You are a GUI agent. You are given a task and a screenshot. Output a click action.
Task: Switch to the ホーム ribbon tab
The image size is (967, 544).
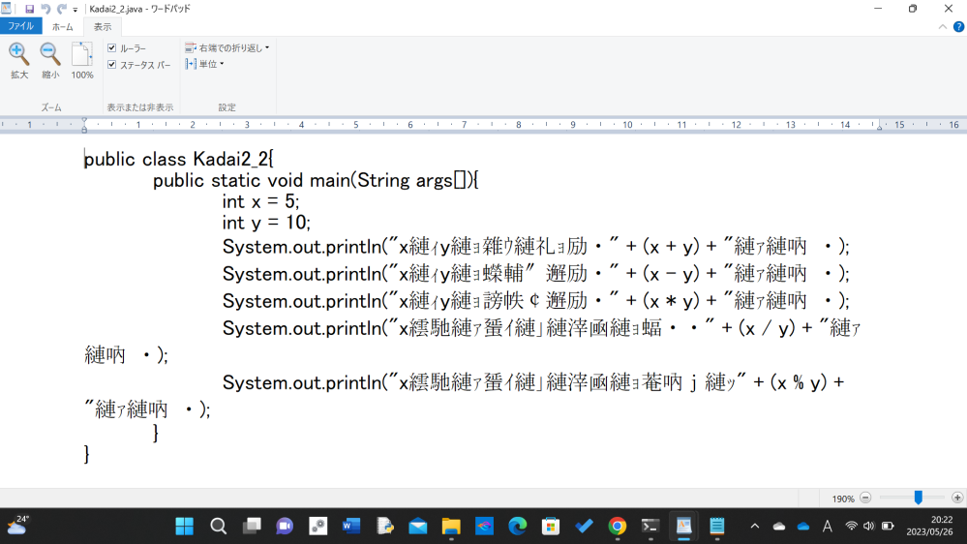(x=62, y=26)
